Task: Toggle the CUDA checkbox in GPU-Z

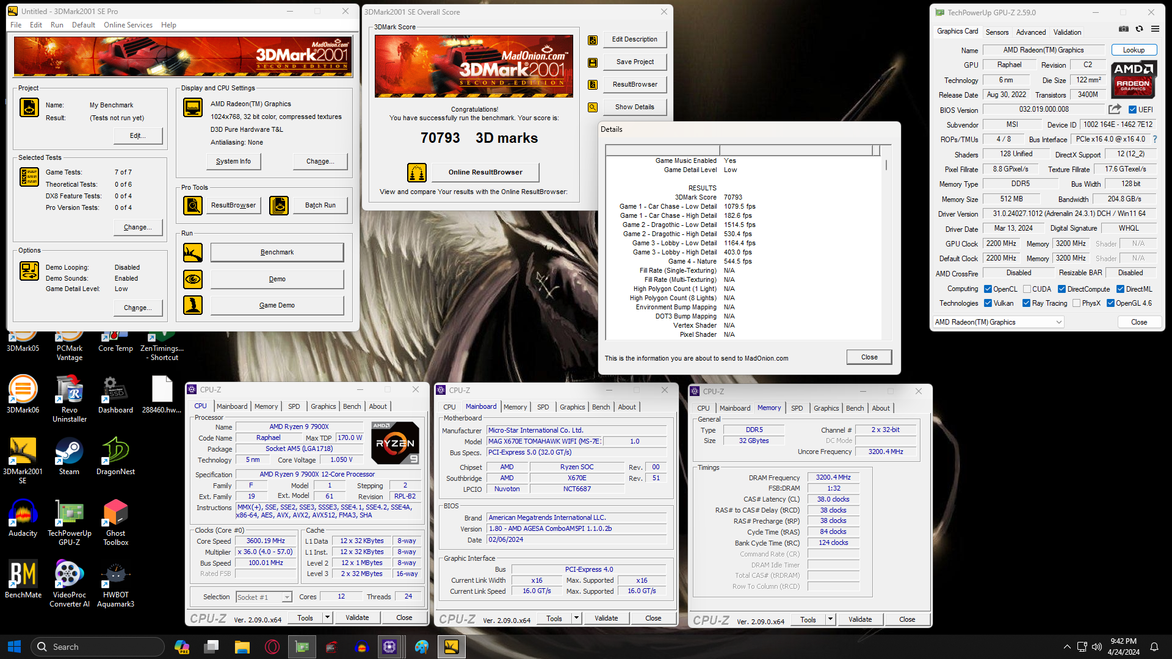Action: click(1027, 289)
